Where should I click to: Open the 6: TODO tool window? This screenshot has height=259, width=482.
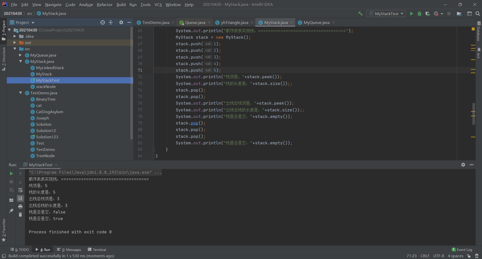(20, 250)
